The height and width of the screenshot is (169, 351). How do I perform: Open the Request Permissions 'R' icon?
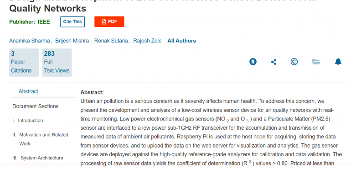click(253, 62)
